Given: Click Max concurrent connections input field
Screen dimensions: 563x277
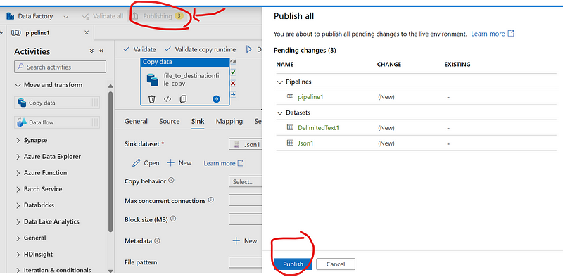Looking at the screenshot, I should pyautogui.click(x=246, y=200).
